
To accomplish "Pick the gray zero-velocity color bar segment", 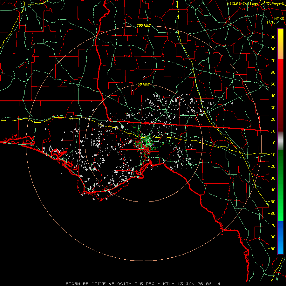I will 281,141.
